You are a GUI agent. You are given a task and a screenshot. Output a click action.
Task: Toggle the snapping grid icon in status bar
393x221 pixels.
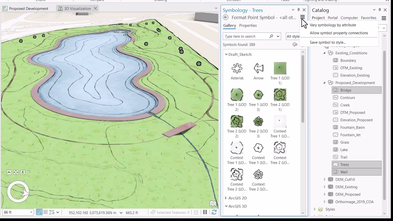pyautogui.click(x=45, y=212)
